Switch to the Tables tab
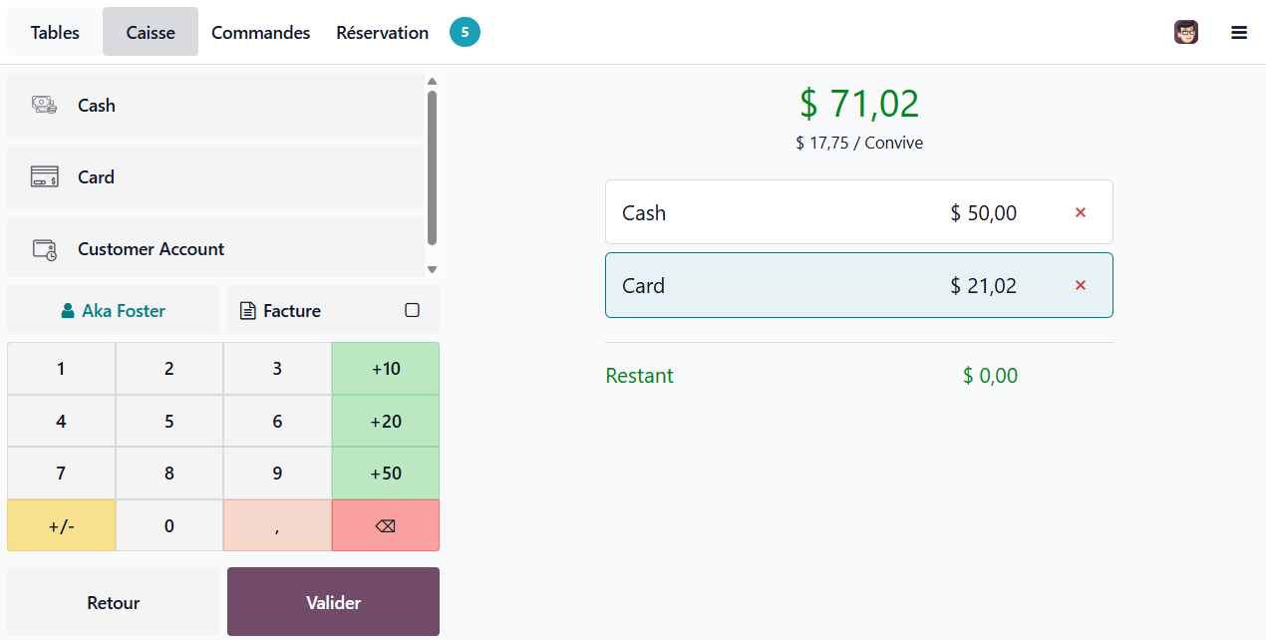The height and width of the screenshot is (640, 1266). [x=55, y=32]
